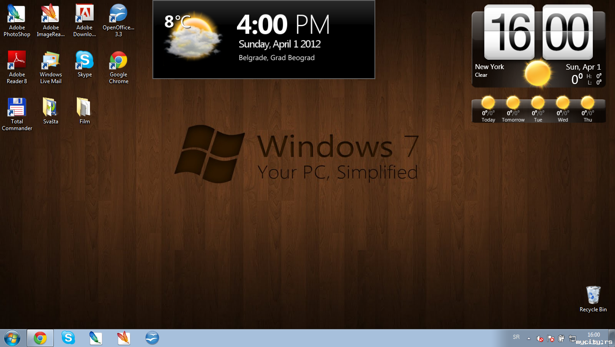This screenshot has width=615, height=347.
Task: Launch Photoshop from the taskbar feather icon
Action: (x=96, y=338)
